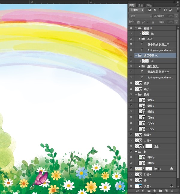This screenshot has width=180, height=194.
Task: Click padlock icon on 天空y layer
Action: point(171,186)
